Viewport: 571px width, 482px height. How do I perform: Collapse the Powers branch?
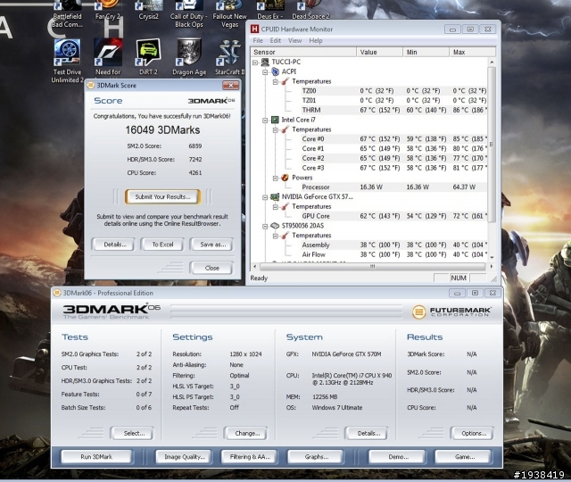tap(276, 178)
